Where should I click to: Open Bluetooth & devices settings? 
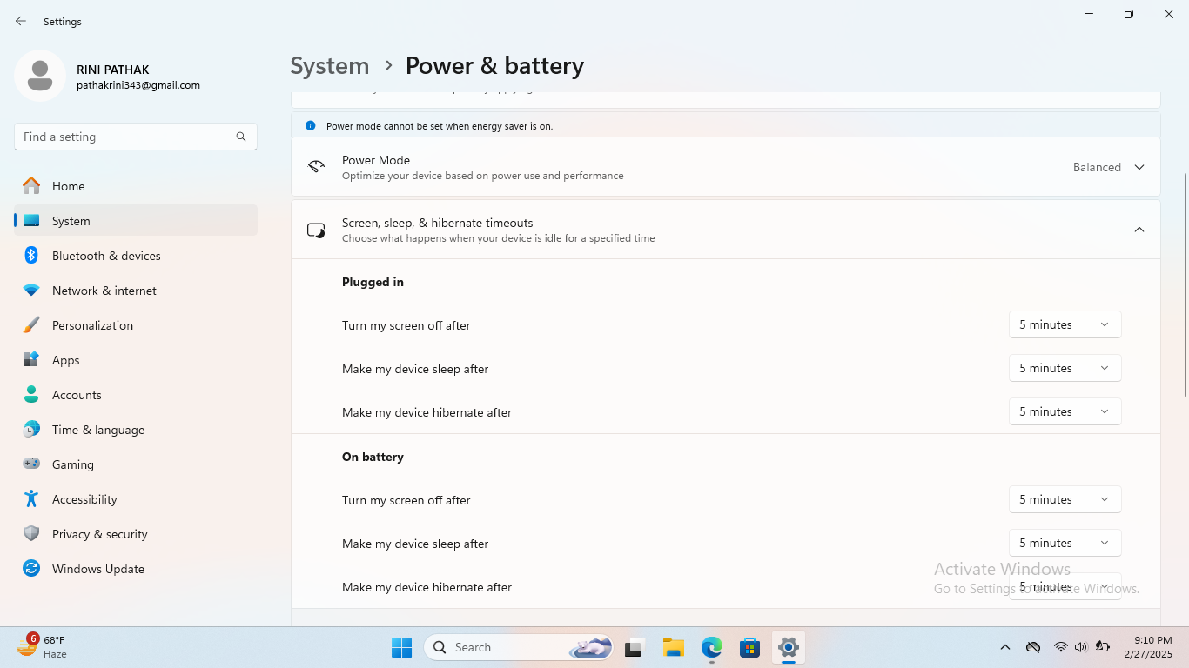(x=106, y=256)
